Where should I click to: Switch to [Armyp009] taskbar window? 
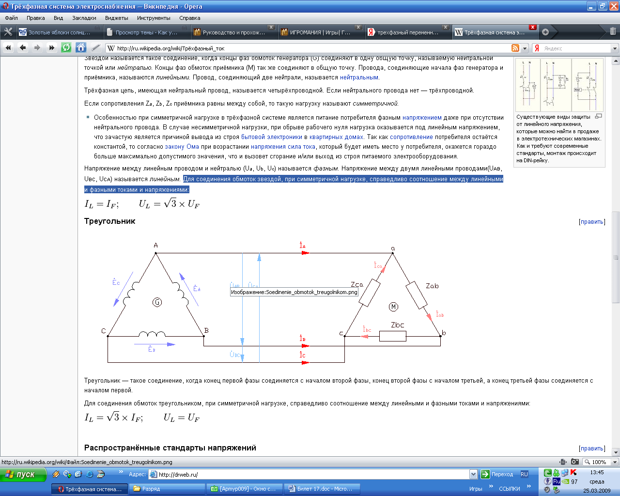[244, 489]
